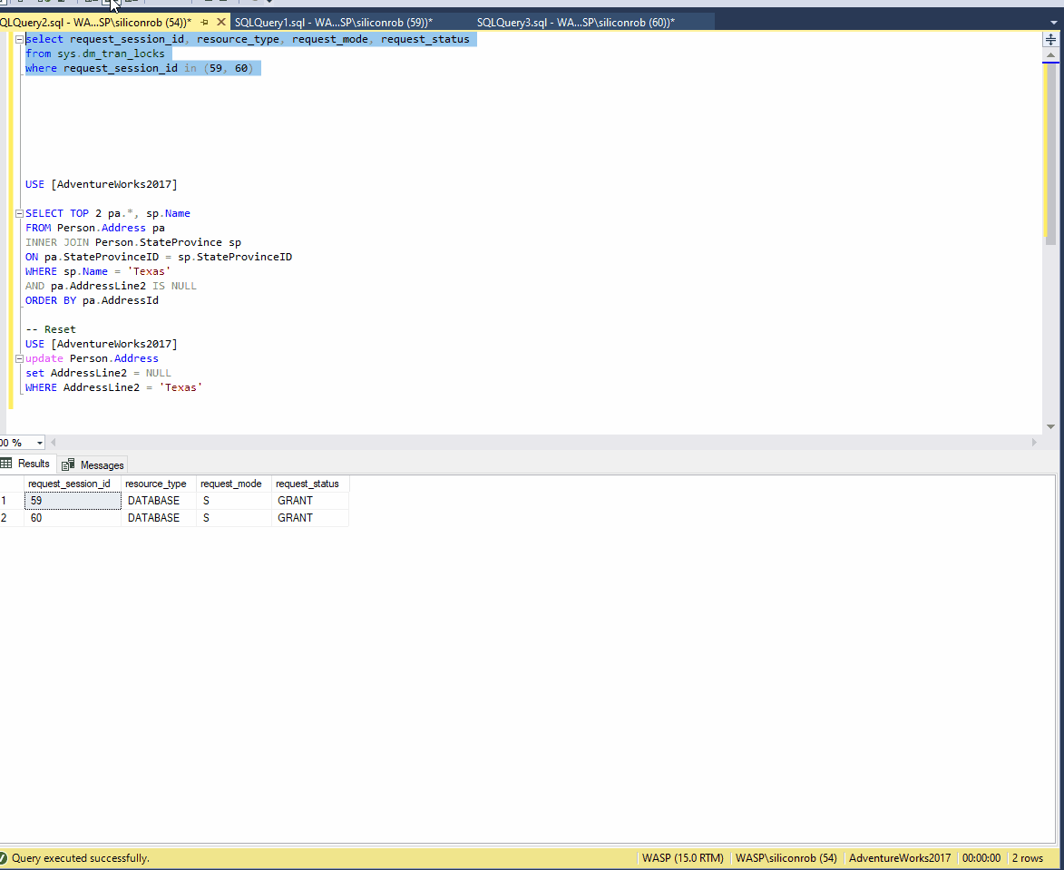Click the editor vertical scrollbar up arrow

pyautogui.click(x=1050, y=54)
